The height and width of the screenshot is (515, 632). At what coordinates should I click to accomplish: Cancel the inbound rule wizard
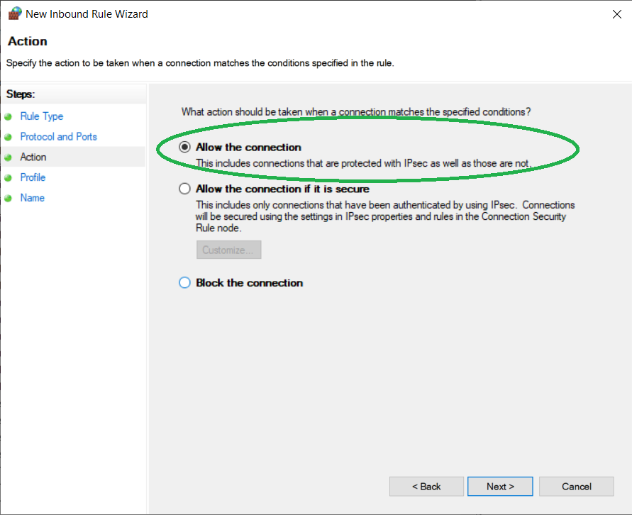click(576, 487)
